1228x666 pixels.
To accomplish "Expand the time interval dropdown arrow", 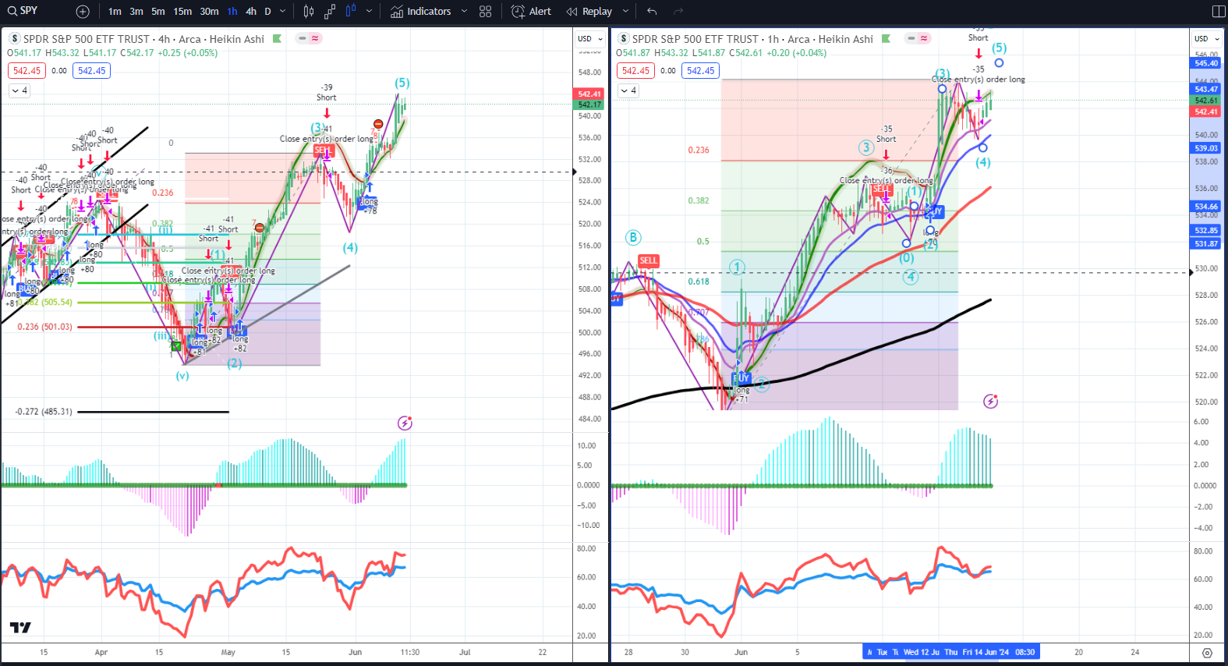I will [x=282, y=12].
